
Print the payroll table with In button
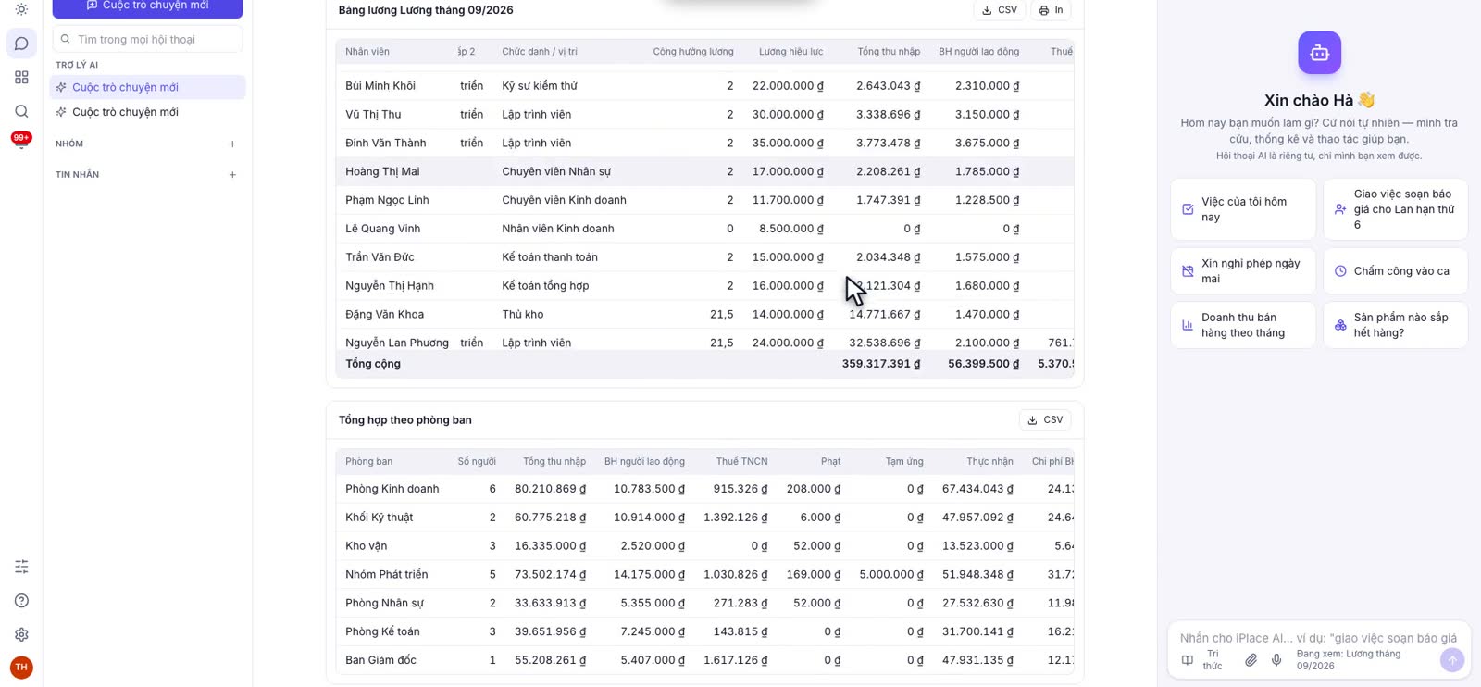click(1051, 10)
